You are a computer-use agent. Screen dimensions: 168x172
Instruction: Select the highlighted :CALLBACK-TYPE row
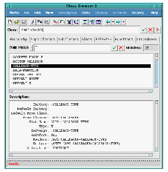(x=81, y=66)
